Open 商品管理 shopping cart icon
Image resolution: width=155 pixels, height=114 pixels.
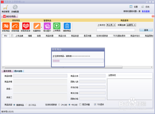6,7
